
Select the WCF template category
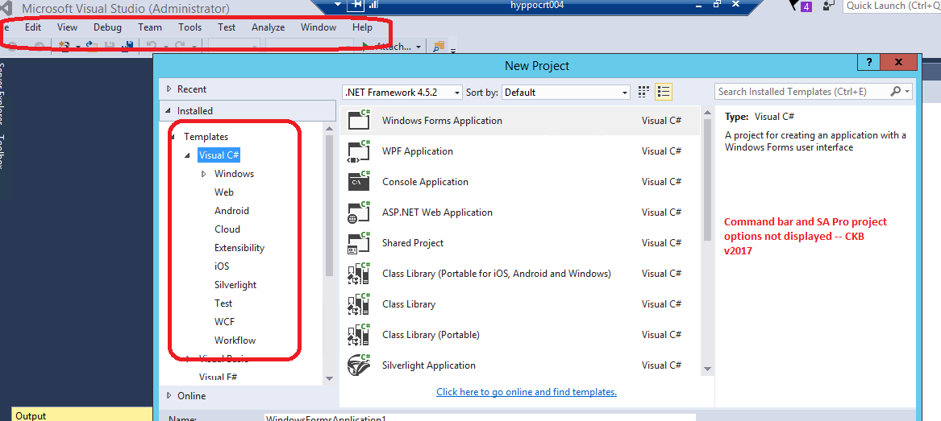point(224,322)
